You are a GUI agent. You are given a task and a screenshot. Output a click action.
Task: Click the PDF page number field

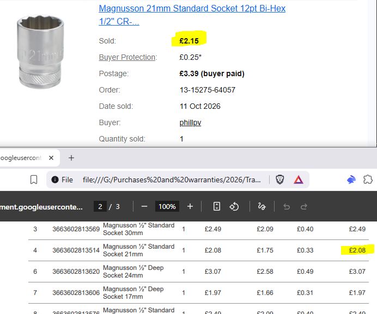[x=100, y=206]
